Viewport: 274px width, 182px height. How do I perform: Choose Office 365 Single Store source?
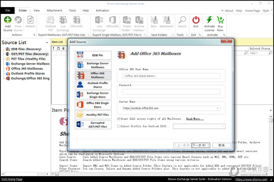tap(93, 105)
